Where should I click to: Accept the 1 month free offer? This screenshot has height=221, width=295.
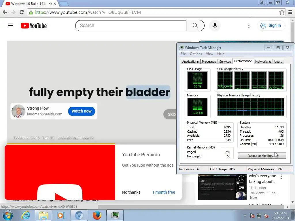(164, 192)
